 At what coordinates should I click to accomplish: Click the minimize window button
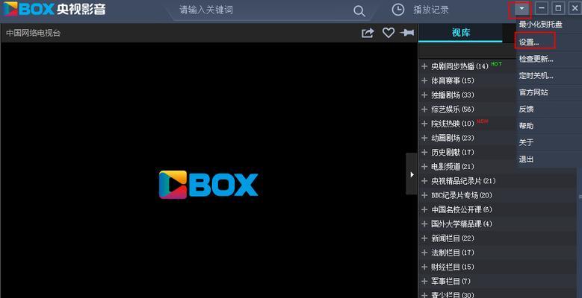pos(542,8)
